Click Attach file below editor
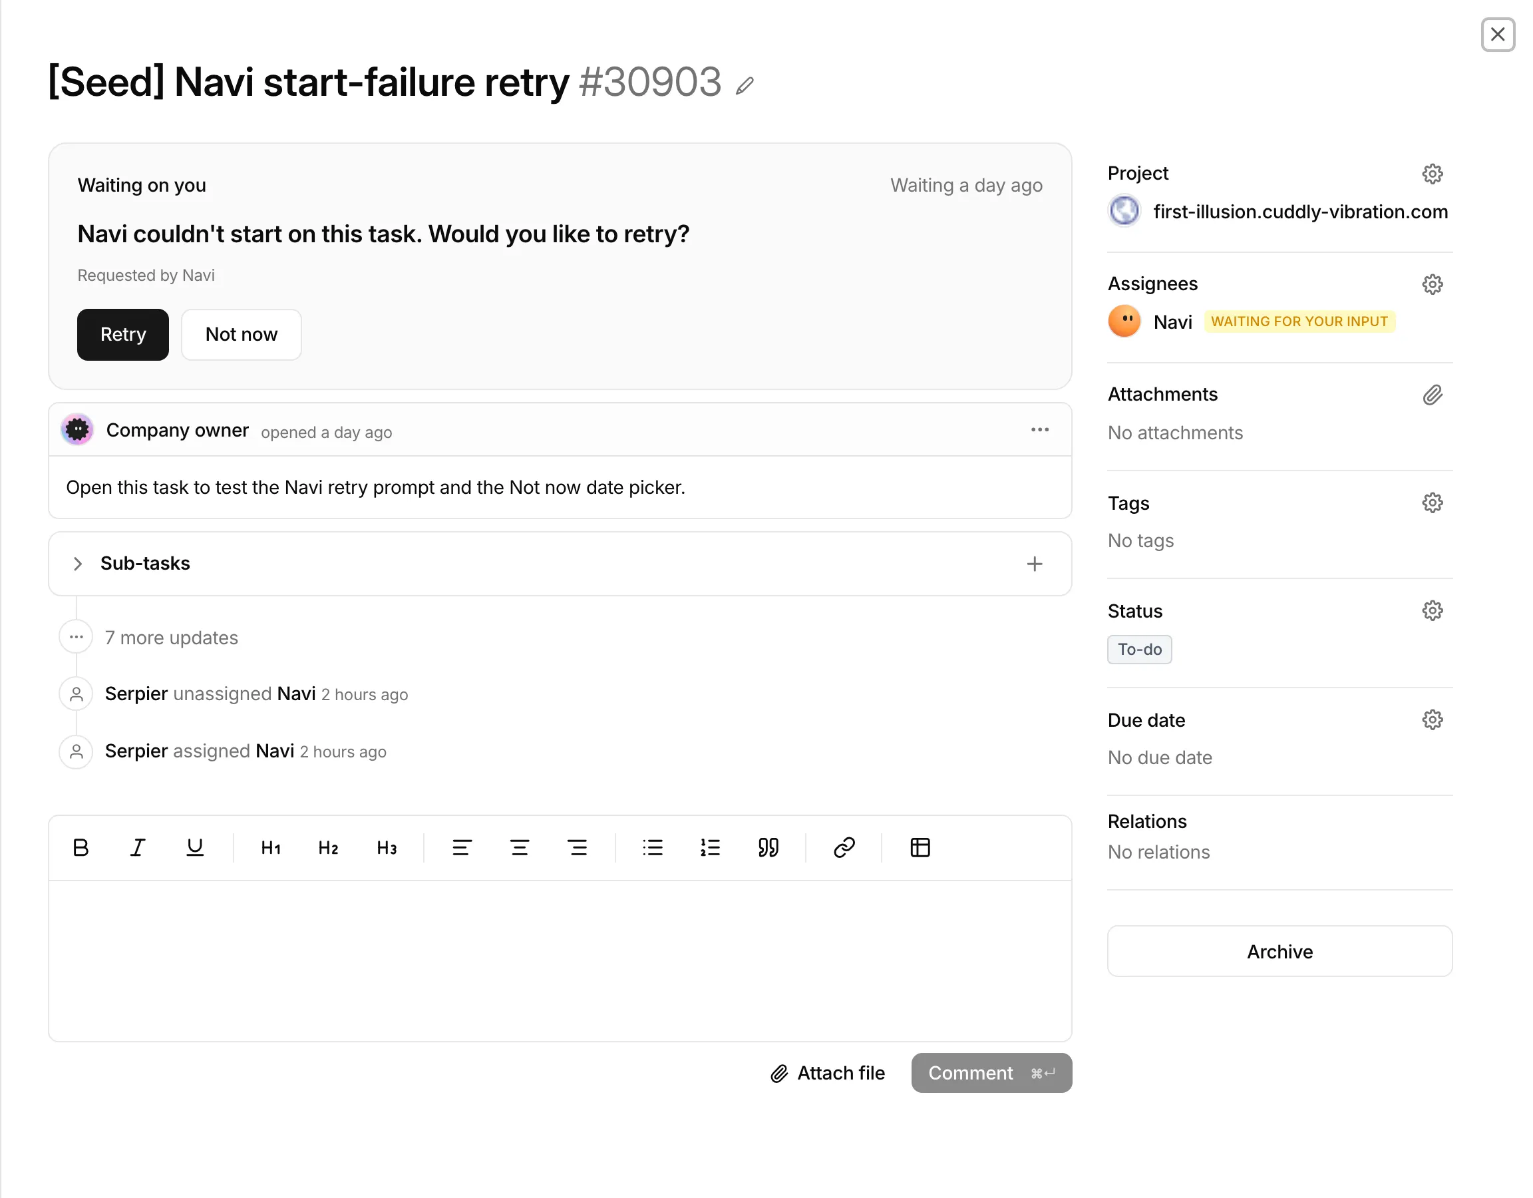 (x=828, y=1073)
